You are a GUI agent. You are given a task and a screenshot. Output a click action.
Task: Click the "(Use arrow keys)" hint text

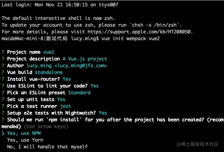[x=46, y=127]
